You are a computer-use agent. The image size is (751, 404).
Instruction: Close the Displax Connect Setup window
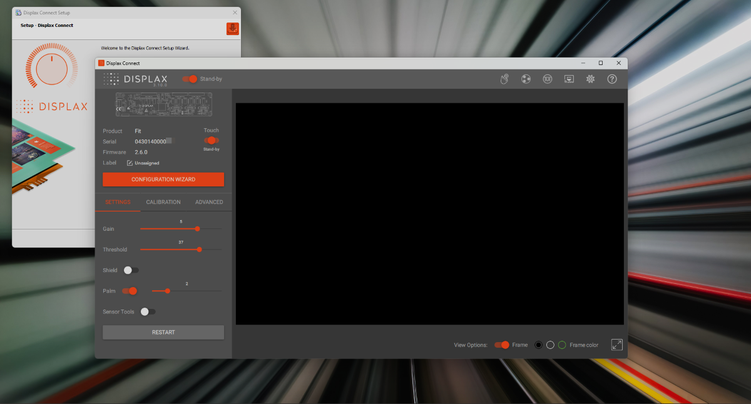point(235,13)
